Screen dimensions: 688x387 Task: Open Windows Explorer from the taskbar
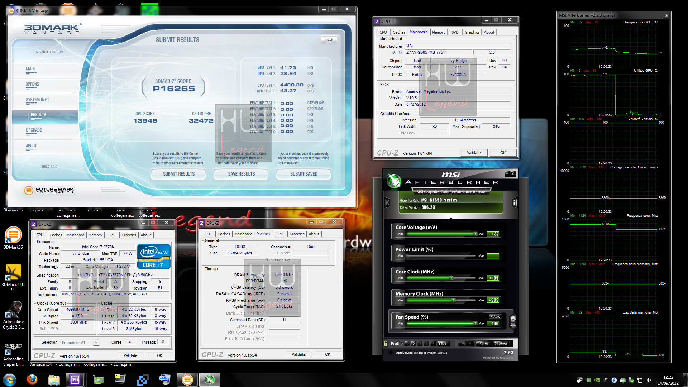54,379
